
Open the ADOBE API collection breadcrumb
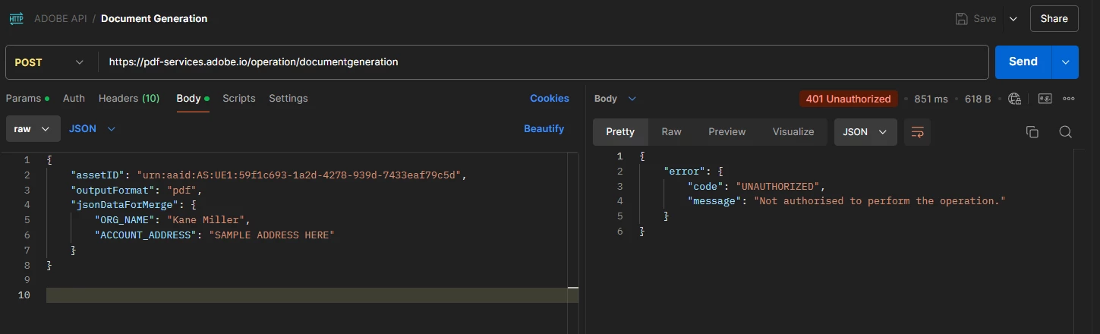pyautogui.click(x=61, y=18)
